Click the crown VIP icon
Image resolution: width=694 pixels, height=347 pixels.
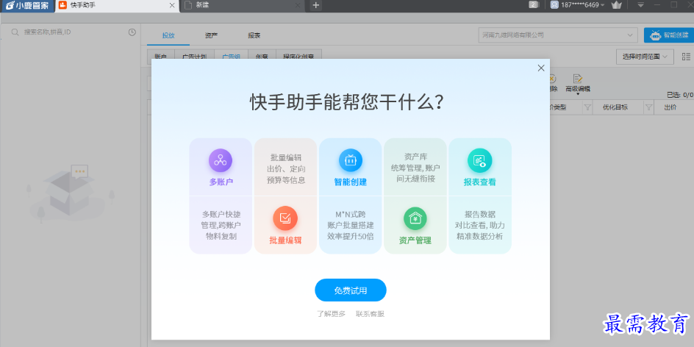(616, 5)
